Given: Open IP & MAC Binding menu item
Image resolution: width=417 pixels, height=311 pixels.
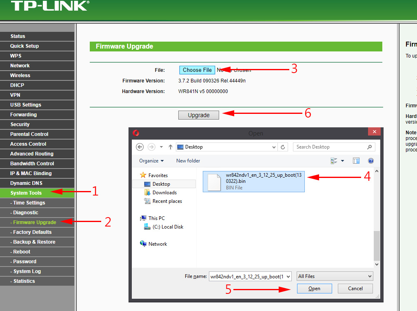Looking at the screenshot, I should pyautogui.click(x=37, y=173).
